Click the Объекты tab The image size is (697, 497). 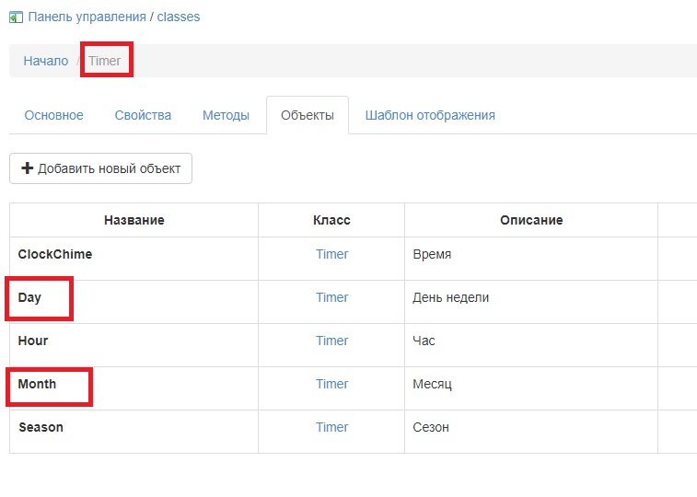[307, 115]
